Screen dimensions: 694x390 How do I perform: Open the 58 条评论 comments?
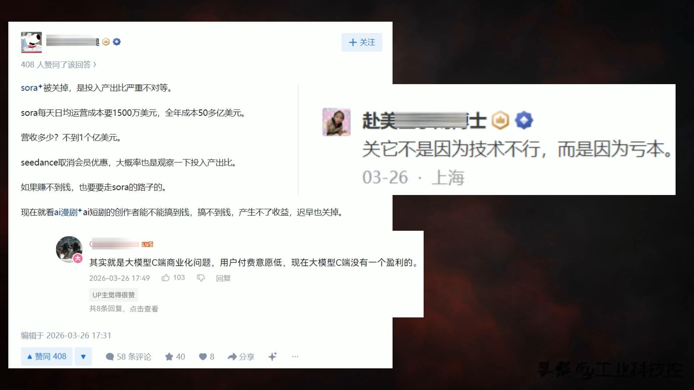128,357
